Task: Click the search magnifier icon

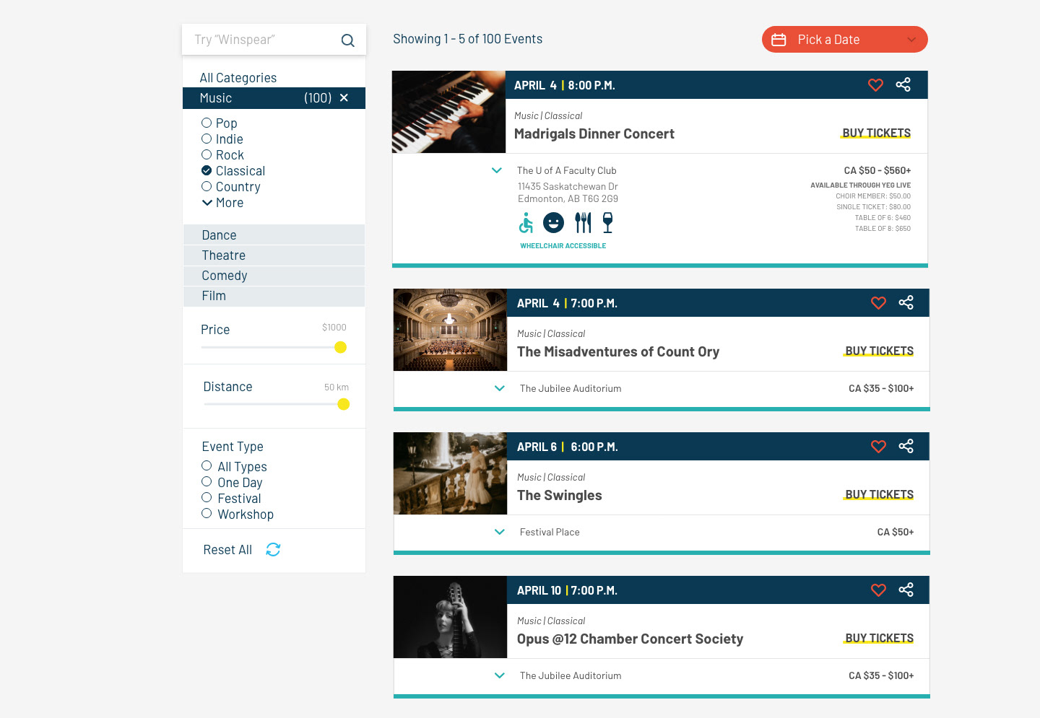Action: point(347,40)
